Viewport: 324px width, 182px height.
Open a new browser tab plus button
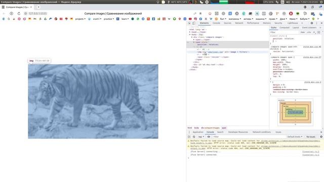tap(38, 7)
